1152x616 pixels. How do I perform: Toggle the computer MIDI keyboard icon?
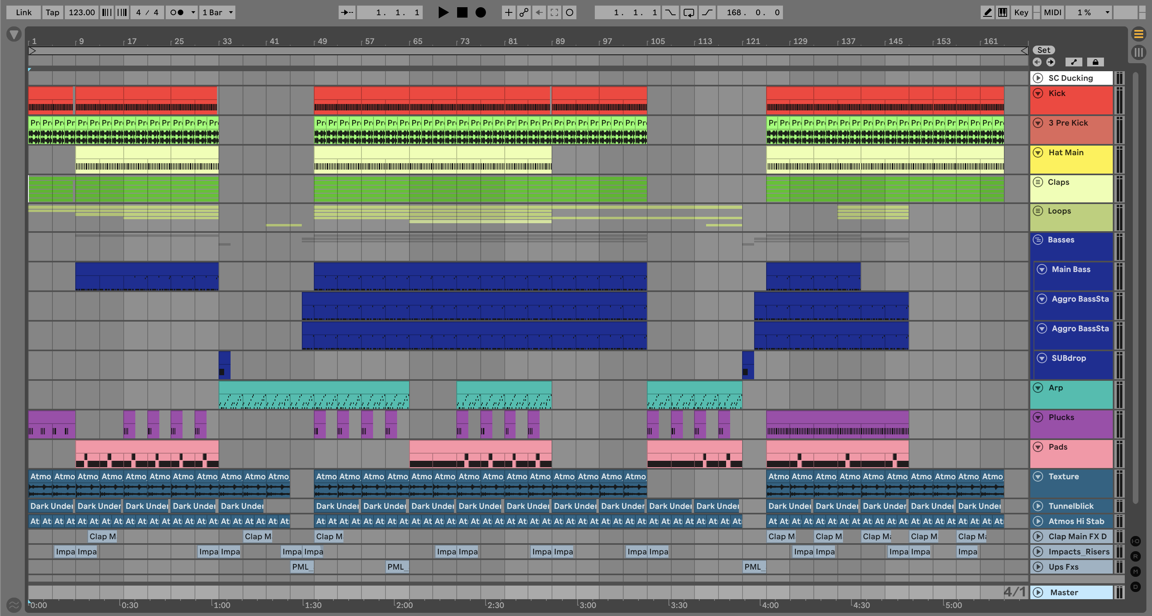pos(1003,12)
